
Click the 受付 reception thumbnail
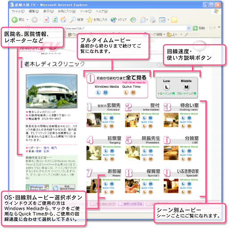tap(133, 120)
